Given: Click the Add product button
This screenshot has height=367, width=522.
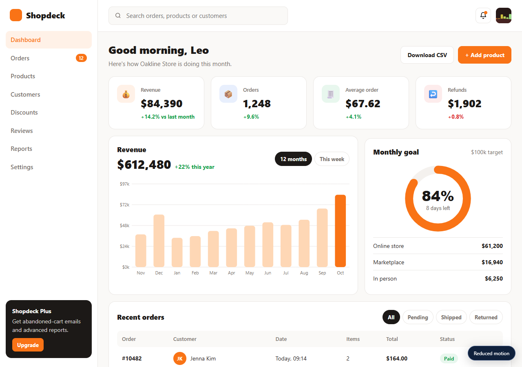Looking at the screenshot, I should [484, 55].
